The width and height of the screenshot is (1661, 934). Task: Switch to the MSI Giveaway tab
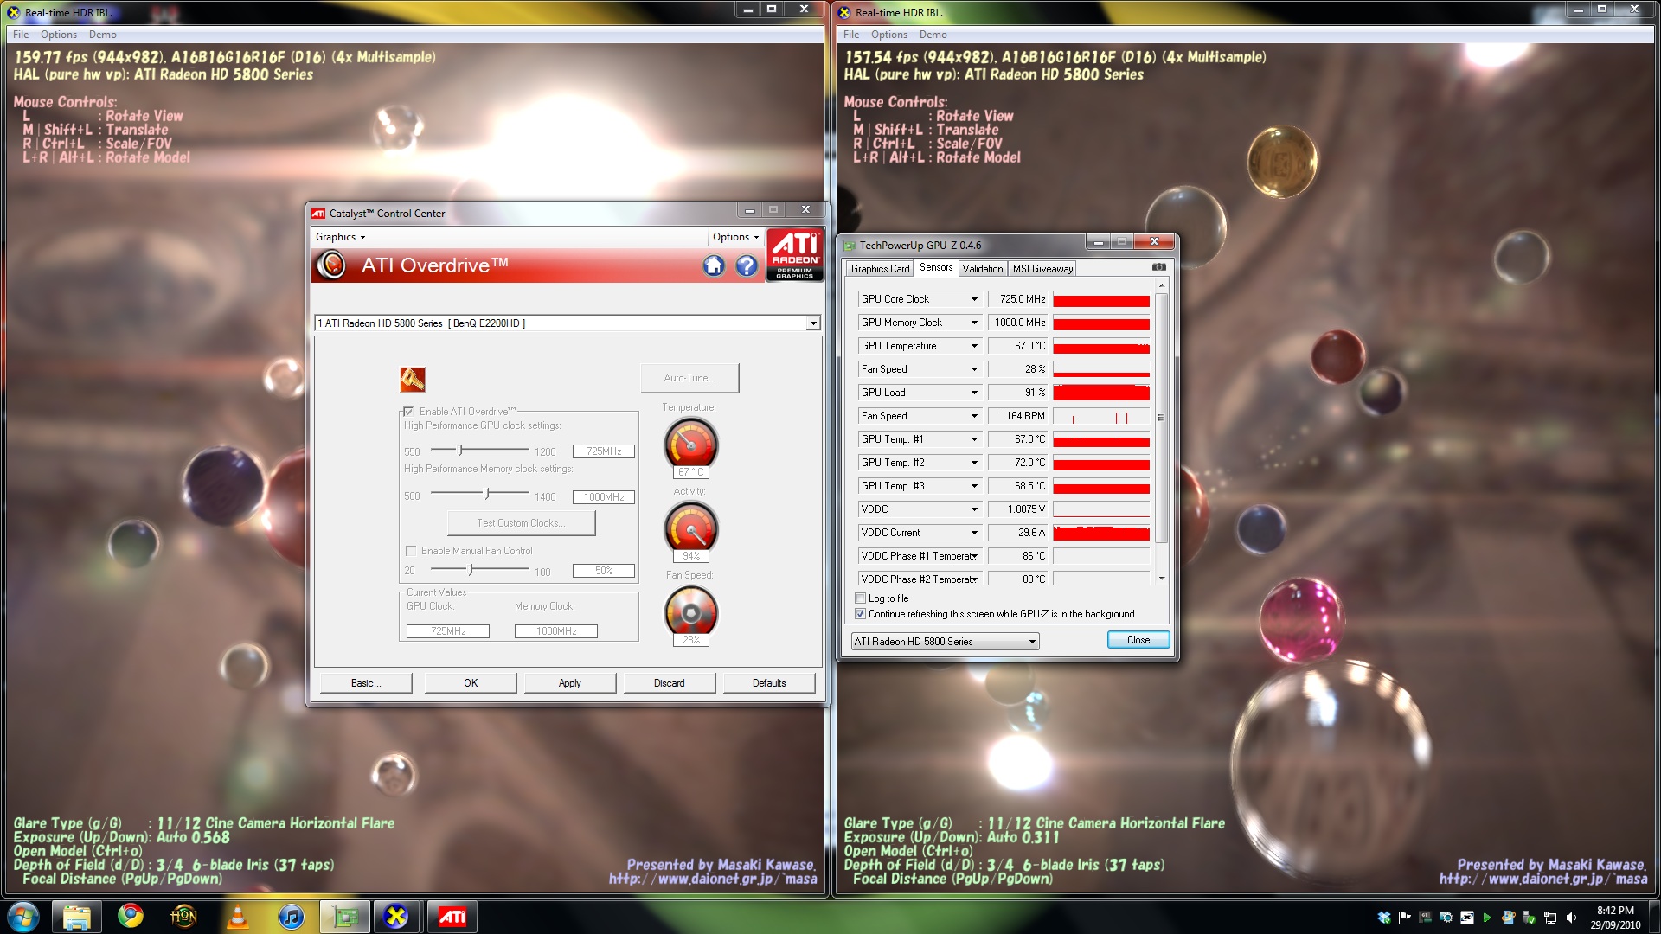pyautogui.click(x=1042, y=269)
